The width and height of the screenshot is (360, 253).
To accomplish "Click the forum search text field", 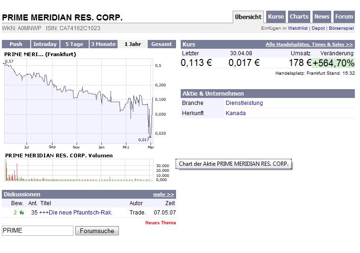I will pos(38,231).
